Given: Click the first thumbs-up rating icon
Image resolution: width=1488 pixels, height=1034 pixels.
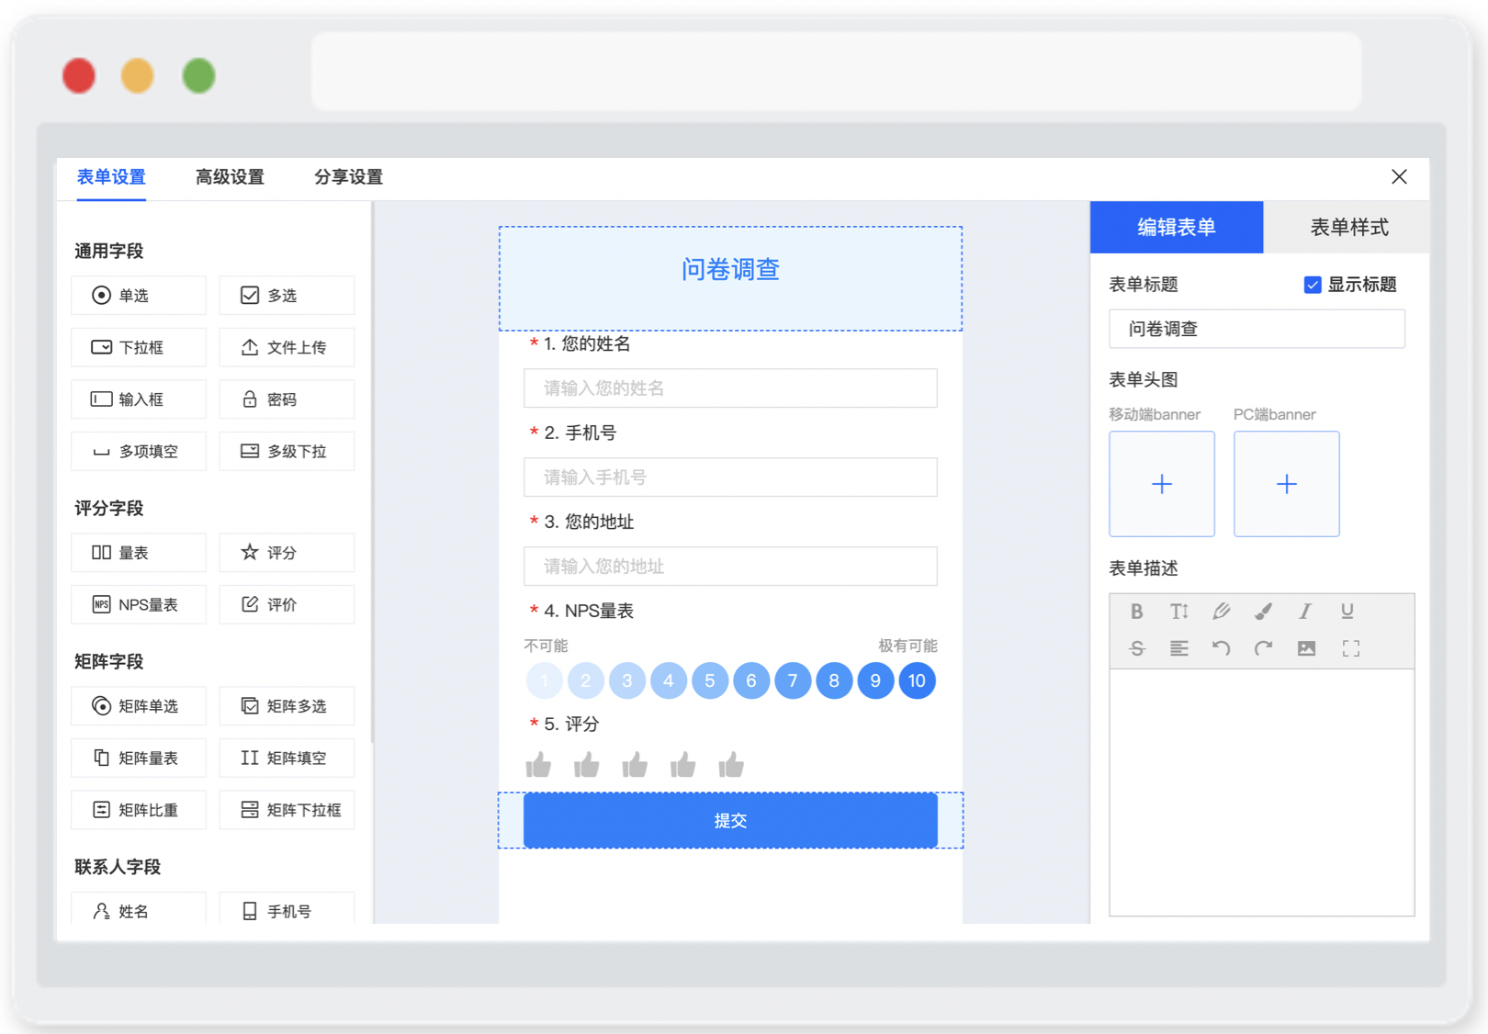Looking at the screenshot, I should pos(538,764).
